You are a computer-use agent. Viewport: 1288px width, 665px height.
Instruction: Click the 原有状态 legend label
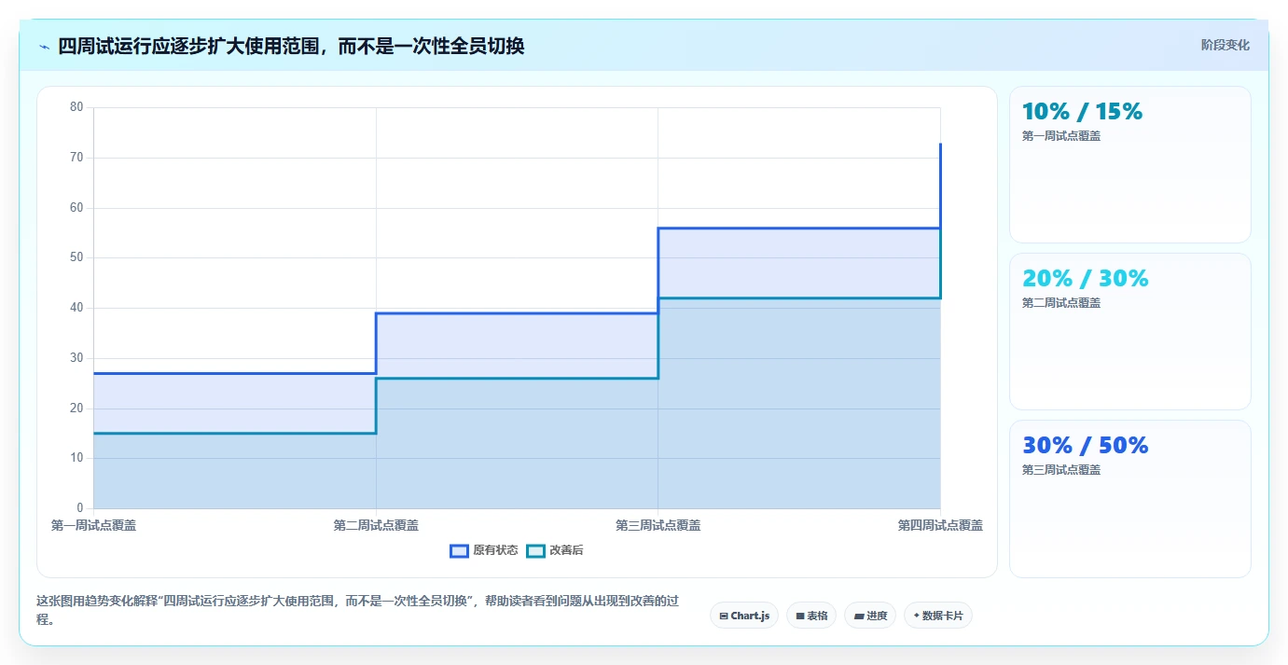pos(495,550)
